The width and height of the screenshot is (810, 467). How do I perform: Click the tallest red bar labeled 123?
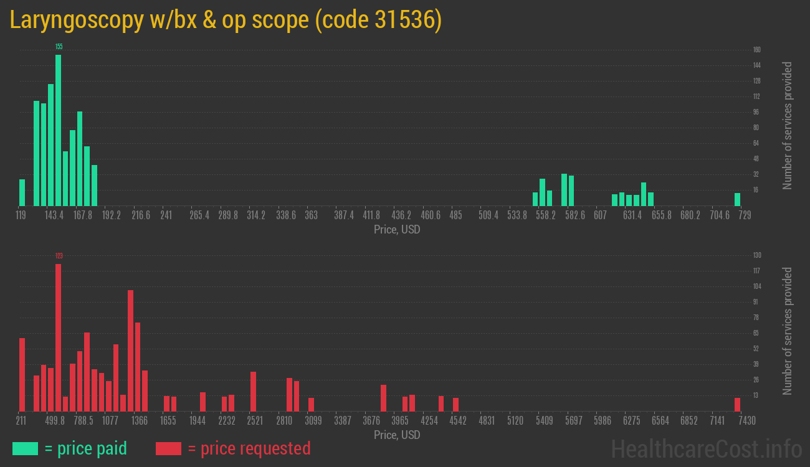coord(58,337)
